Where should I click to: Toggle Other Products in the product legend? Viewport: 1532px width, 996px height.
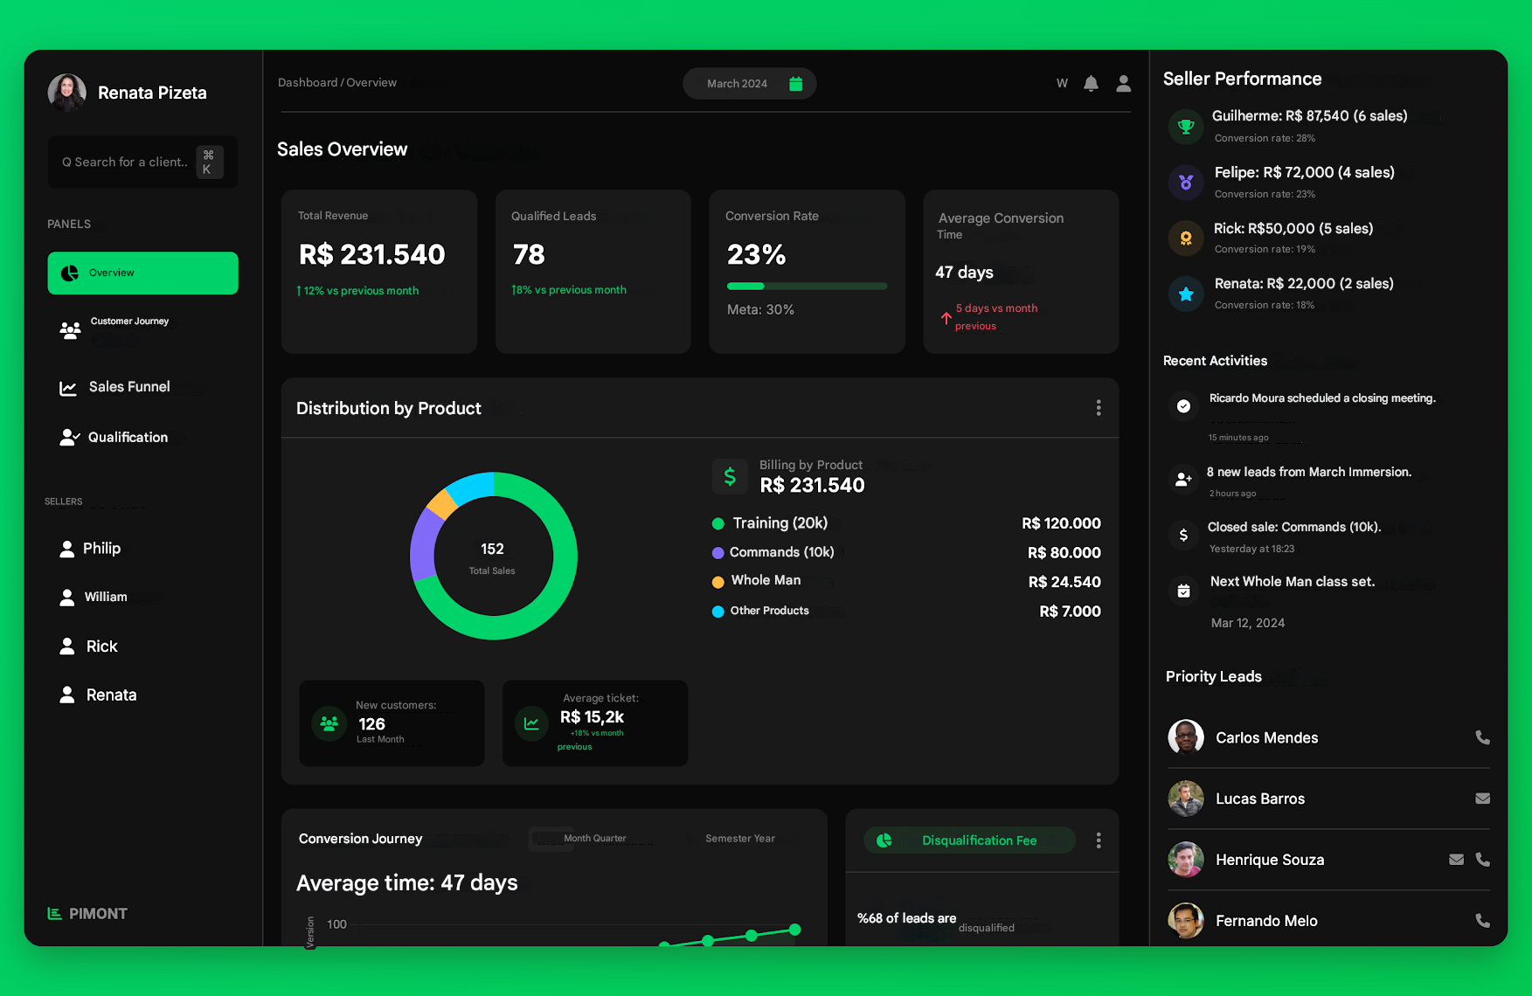768,611
